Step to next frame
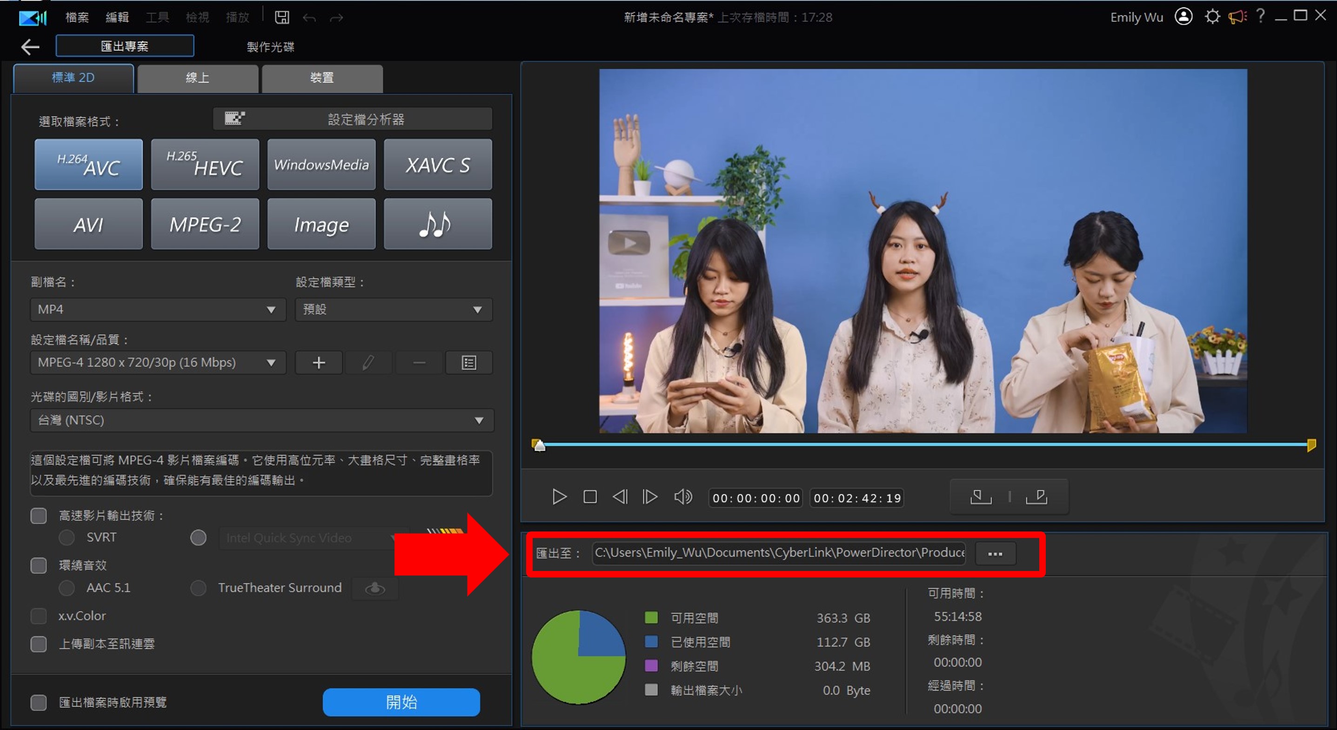The image size is (1337, 730). click(650, 497)
